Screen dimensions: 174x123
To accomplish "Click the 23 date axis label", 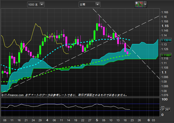I will (132, 120).
